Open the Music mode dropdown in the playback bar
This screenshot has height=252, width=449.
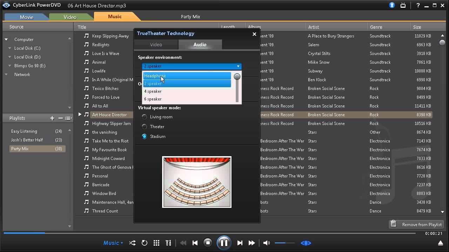[113, 243]
